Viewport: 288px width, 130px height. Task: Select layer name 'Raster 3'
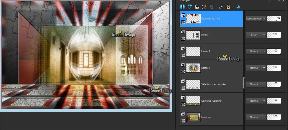tap(206, 35)
